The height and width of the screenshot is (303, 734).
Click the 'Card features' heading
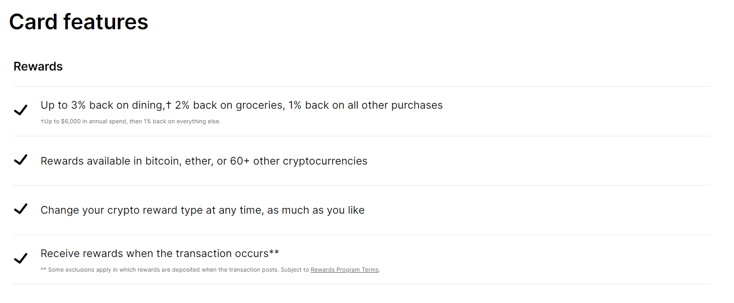point(78,22)
